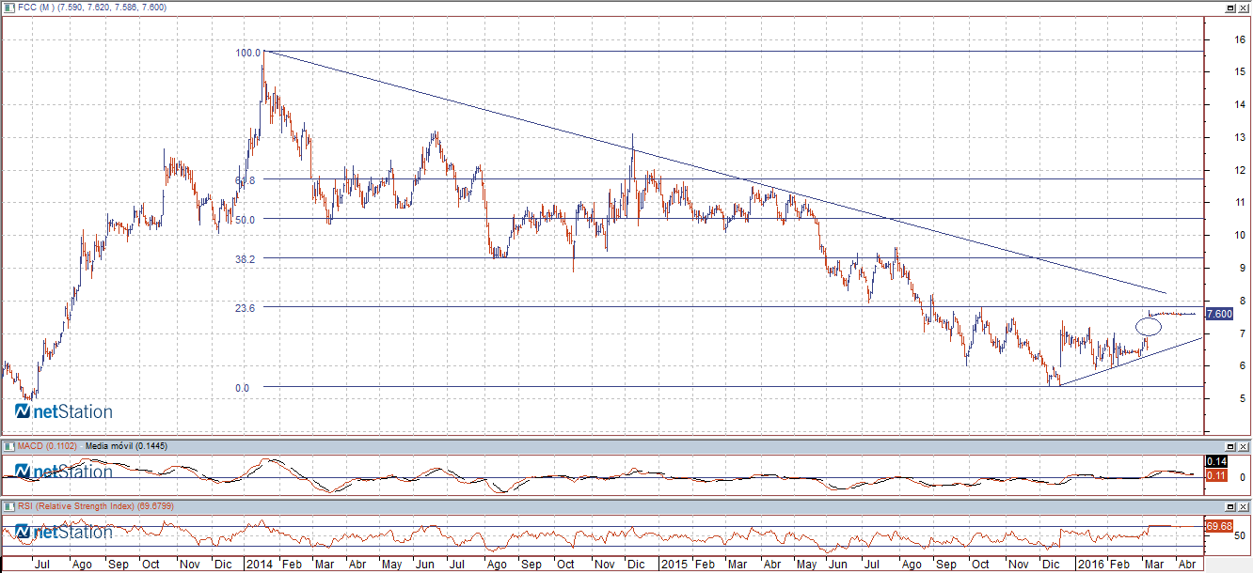The width and height of the screenshot is (1253, 573).
Task: Close the FCC price chart panel
Action: click(1244, 7)
